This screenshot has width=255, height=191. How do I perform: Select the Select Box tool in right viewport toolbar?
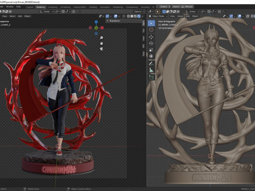click(x=151, y=23)
